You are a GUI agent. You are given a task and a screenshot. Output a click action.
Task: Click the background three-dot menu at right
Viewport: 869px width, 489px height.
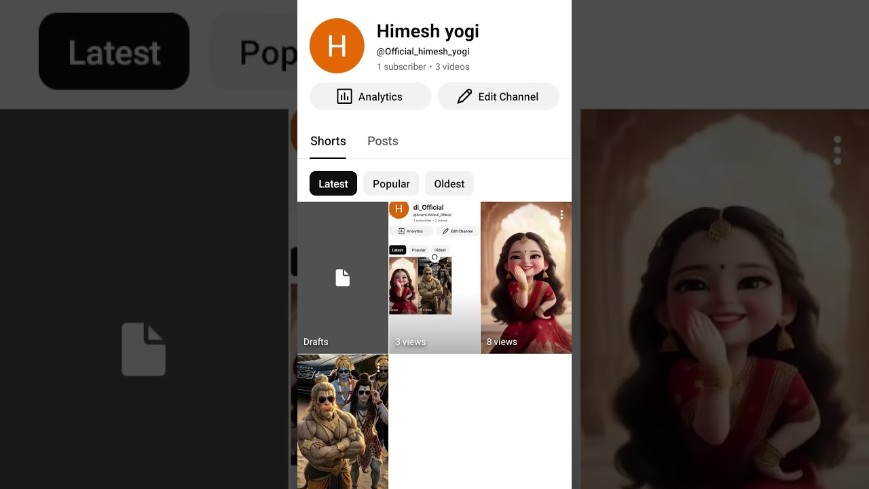[x=838, y=150]
